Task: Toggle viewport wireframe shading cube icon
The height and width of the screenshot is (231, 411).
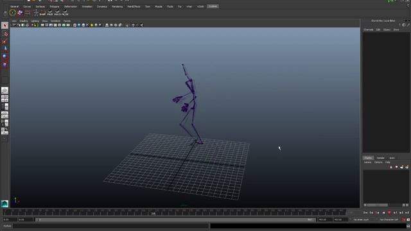Action: point(74,25)
